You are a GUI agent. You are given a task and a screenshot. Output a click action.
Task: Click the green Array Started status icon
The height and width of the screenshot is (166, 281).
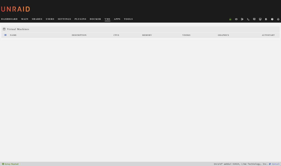(x=3, y=164)
